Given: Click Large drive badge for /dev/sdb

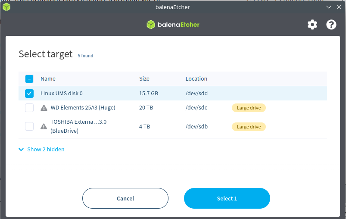Looking at the screenshot, I should (x=249, y=127).
